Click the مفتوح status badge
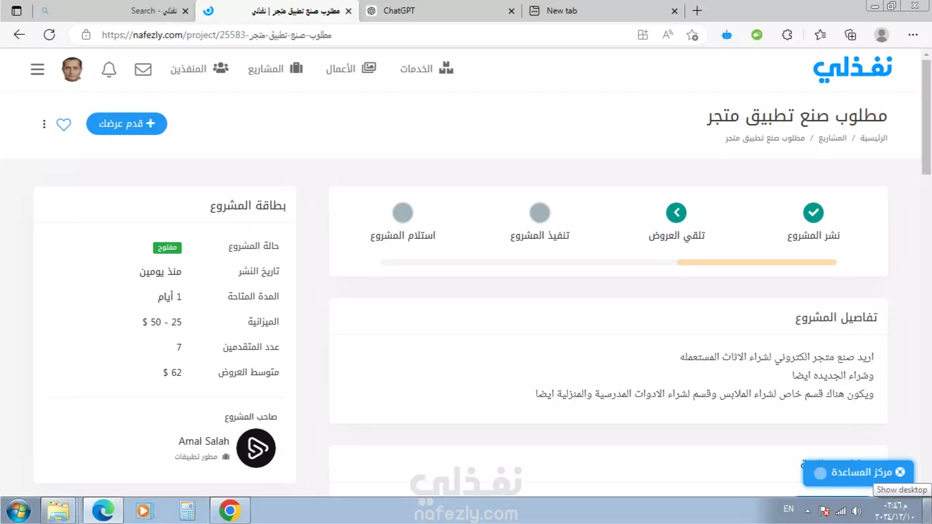 [x=167, y=247]
